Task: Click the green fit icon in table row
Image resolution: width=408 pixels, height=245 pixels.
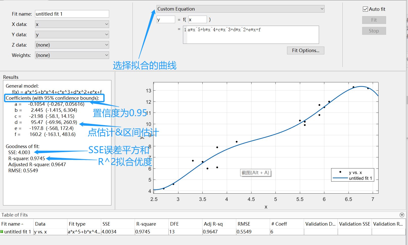Action: pyautogui.click(x=2, y=232)
